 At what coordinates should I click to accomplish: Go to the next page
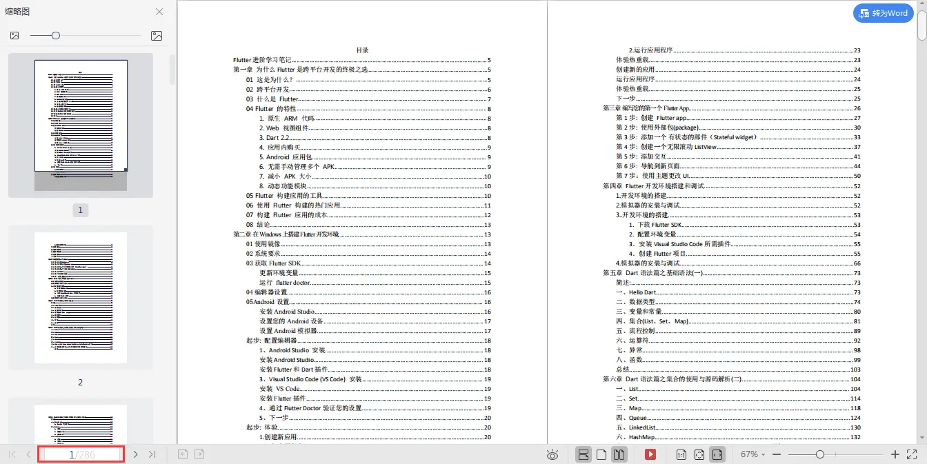point(136,454)
